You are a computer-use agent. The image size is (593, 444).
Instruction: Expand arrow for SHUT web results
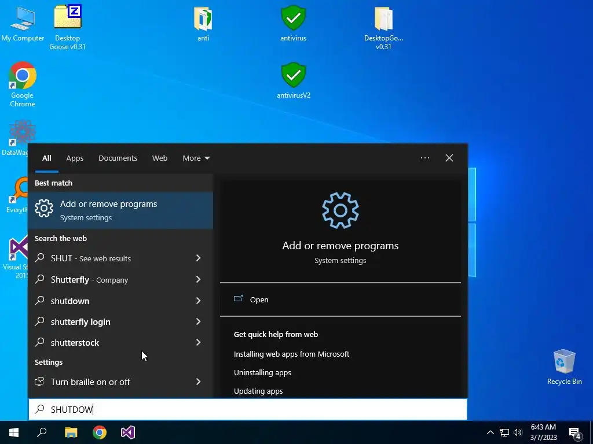coord(199,258)
